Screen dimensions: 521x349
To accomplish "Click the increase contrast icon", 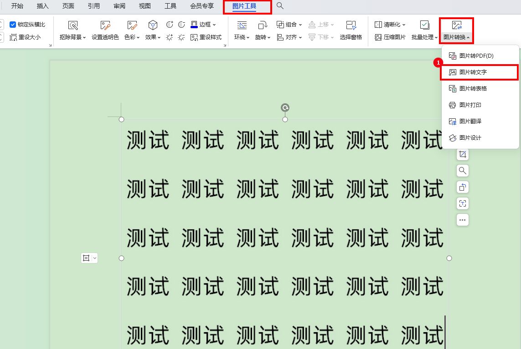I will pos(170,25).
